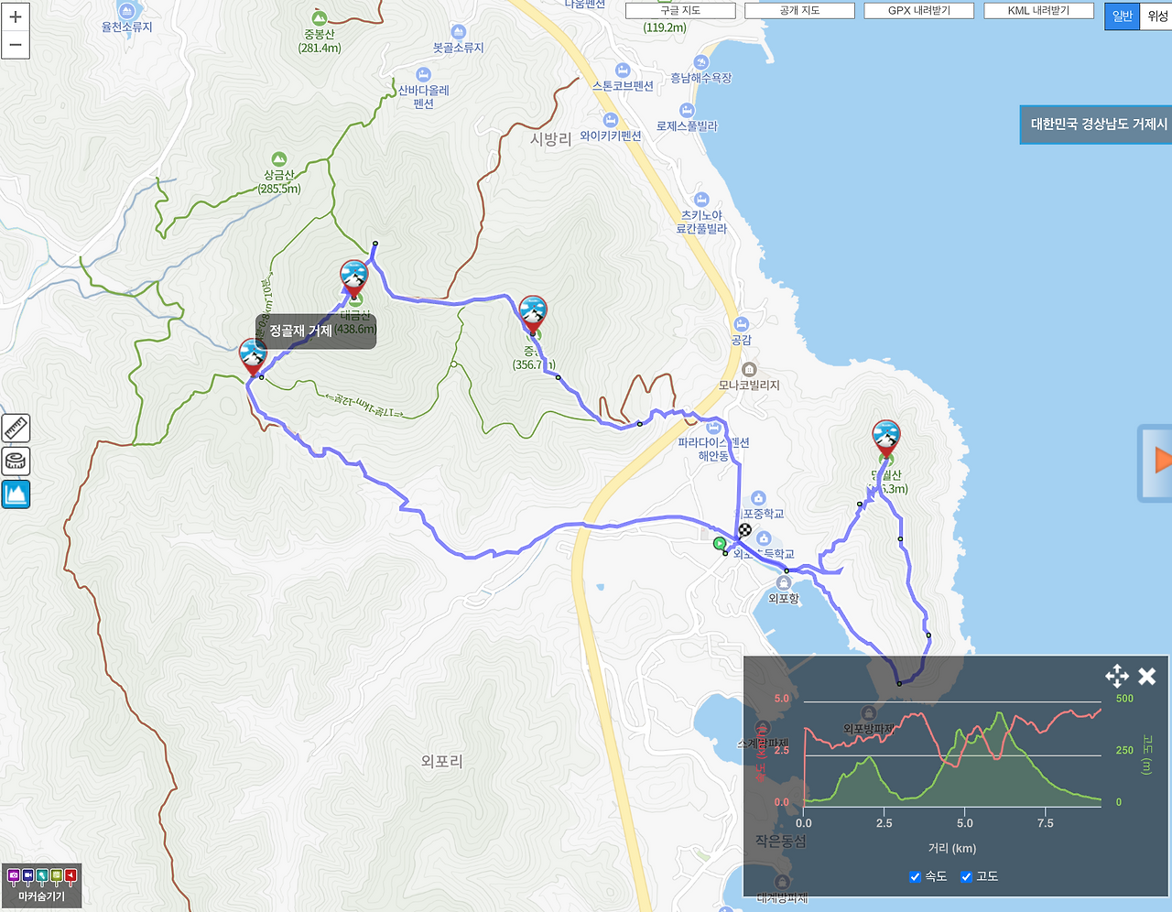Click the checkered finish flag marker
The width and height of the screenshot is (1172, 912).
pos(745,530)
